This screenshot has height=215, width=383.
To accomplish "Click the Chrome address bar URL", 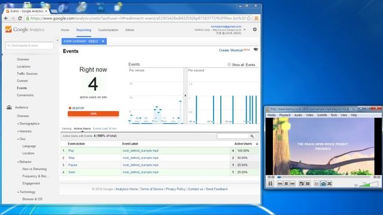I will pyautogui.click(x=138, y=19).
